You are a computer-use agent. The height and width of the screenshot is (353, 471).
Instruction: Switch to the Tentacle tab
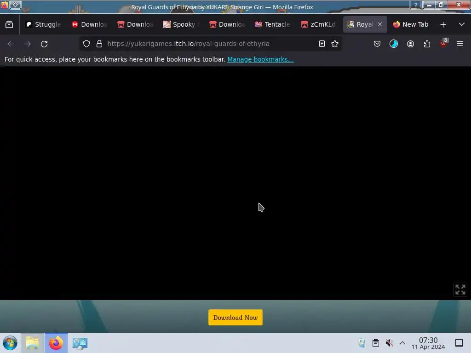(x=273, y=25)
